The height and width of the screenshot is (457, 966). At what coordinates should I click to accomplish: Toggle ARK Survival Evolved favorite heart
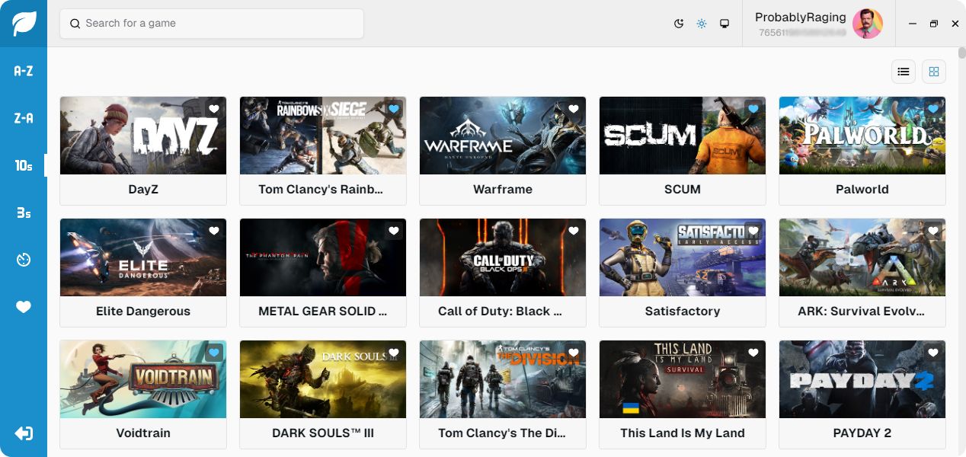point(933,231)
